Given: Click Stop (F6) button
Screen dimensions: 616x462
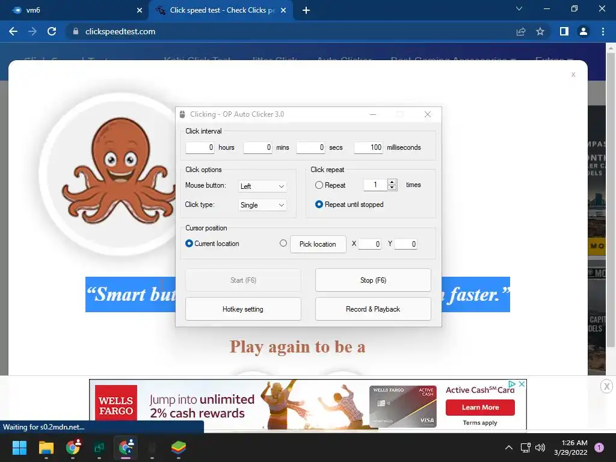Looking at the screenshot, I should pos(373,280).
